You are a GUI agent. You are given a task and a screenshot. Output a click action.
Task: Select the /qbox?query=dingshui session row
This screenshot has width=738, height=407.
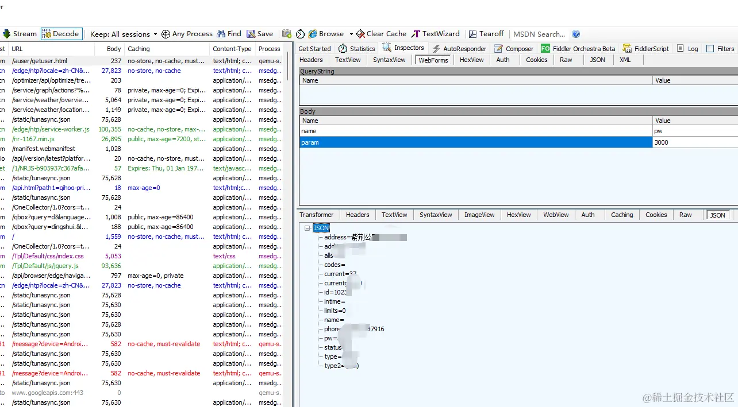141,227
